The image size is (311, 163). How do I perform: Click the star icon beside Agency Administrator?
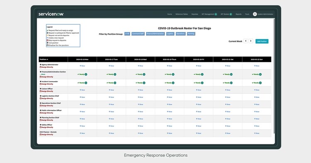point(41,65)
